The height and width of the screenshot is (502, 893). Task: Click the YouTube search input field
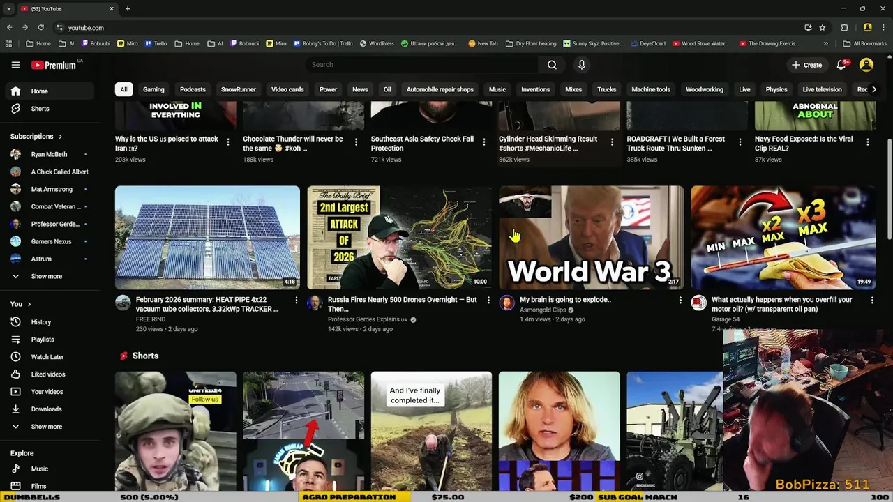[x=421, y=65]
